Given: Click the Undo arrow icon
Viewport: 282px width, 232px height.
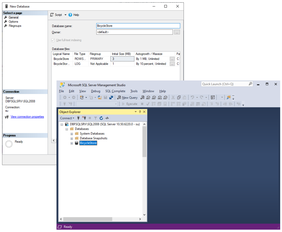Looking at the screenshot, I should pos(192,97).
